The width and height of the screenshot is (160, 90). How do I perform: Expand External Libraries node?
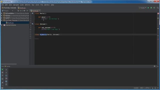click(2, 25)
